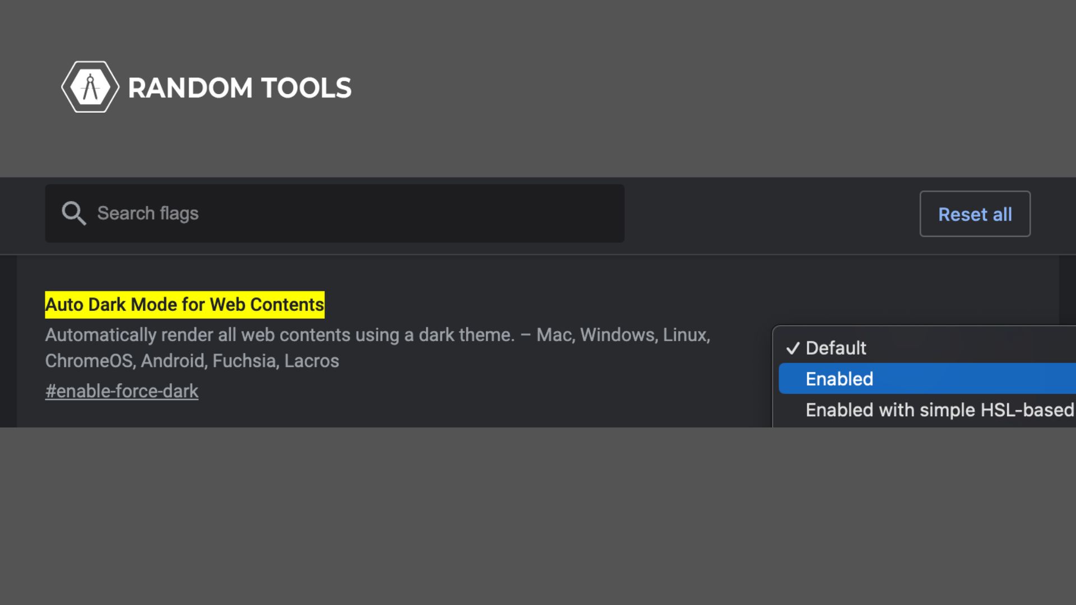Open the #enable-force-dark link
1076x605 pixels.
(x=122, y=390)
